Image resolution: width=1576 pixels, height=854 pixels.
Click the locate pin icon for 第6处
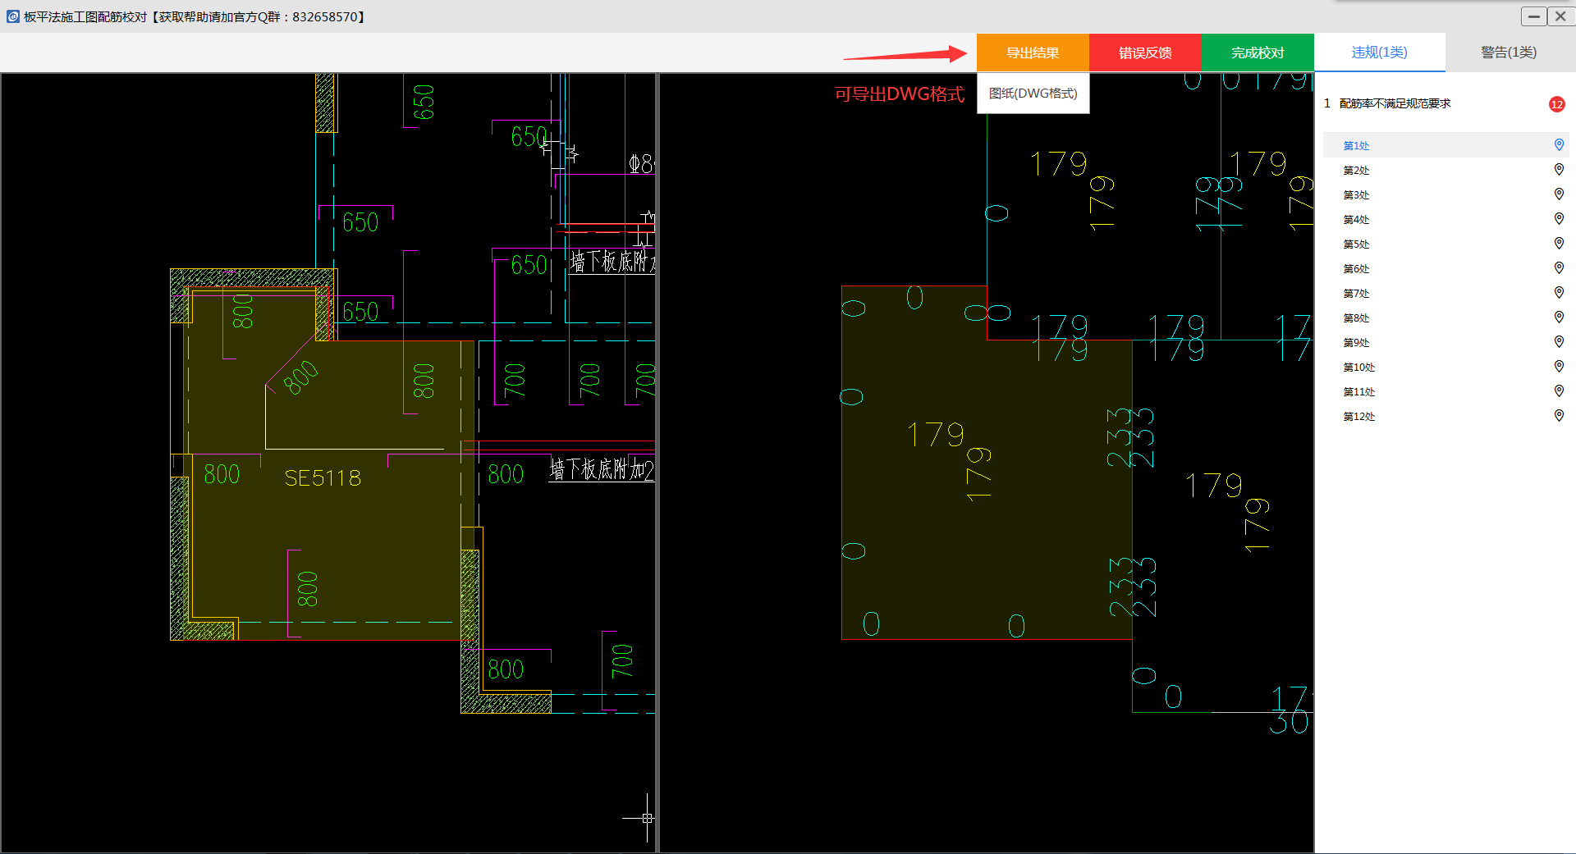pos(1559,268)
